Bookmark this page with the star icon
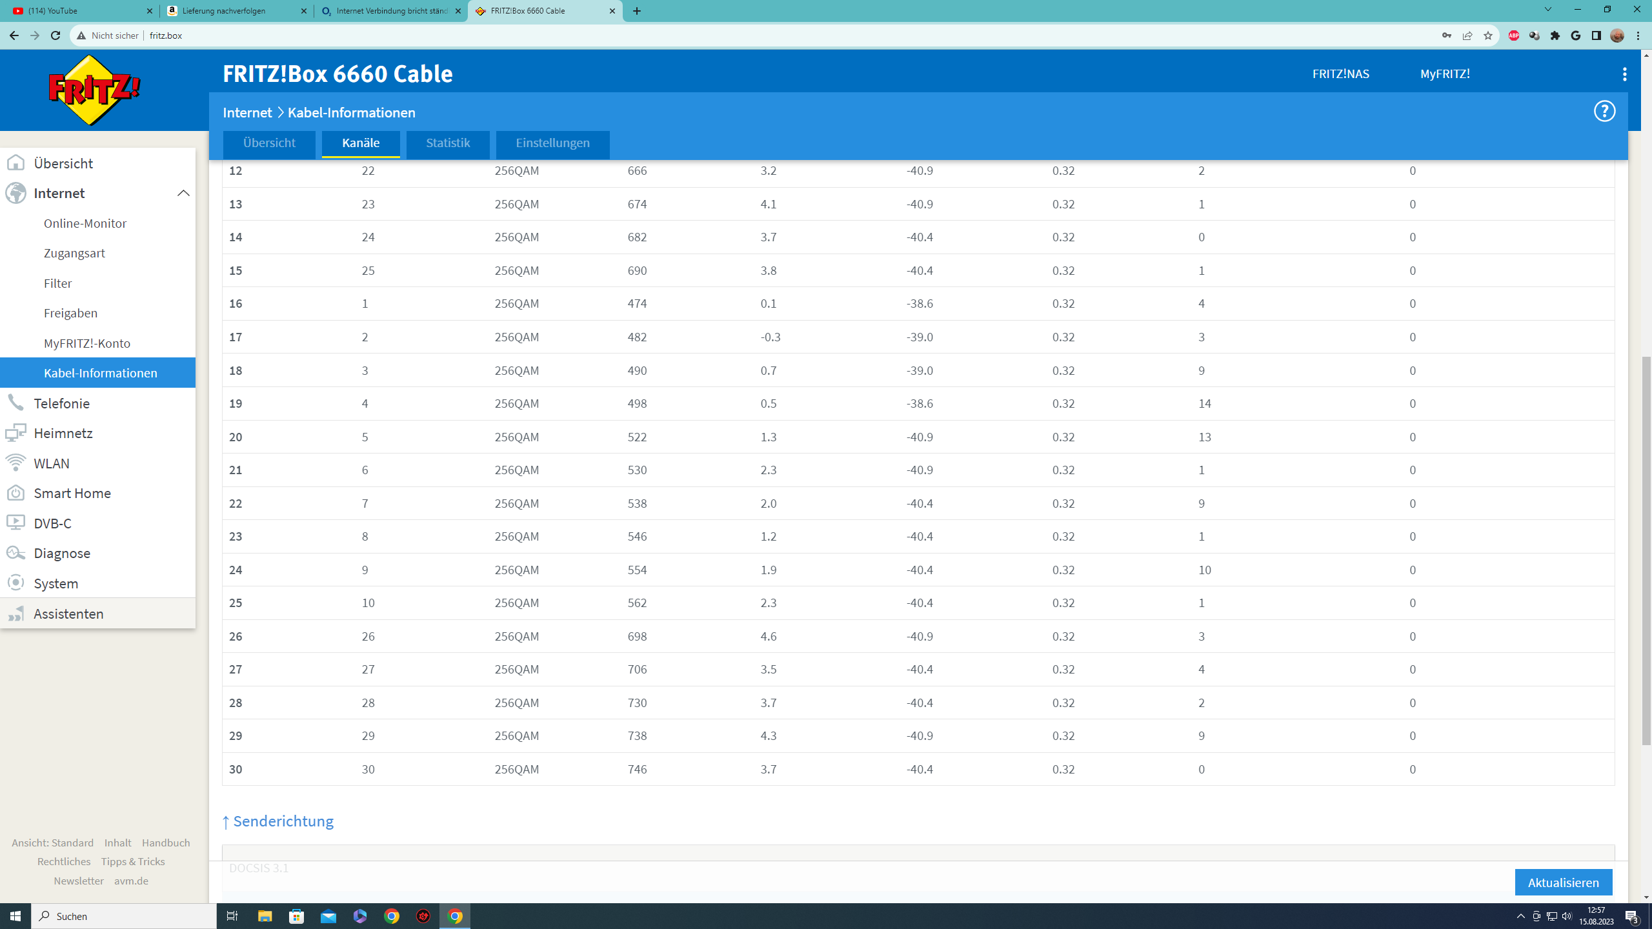Image resolution: width=1652 pixels, height=929 pixels. click(1488, 35)
